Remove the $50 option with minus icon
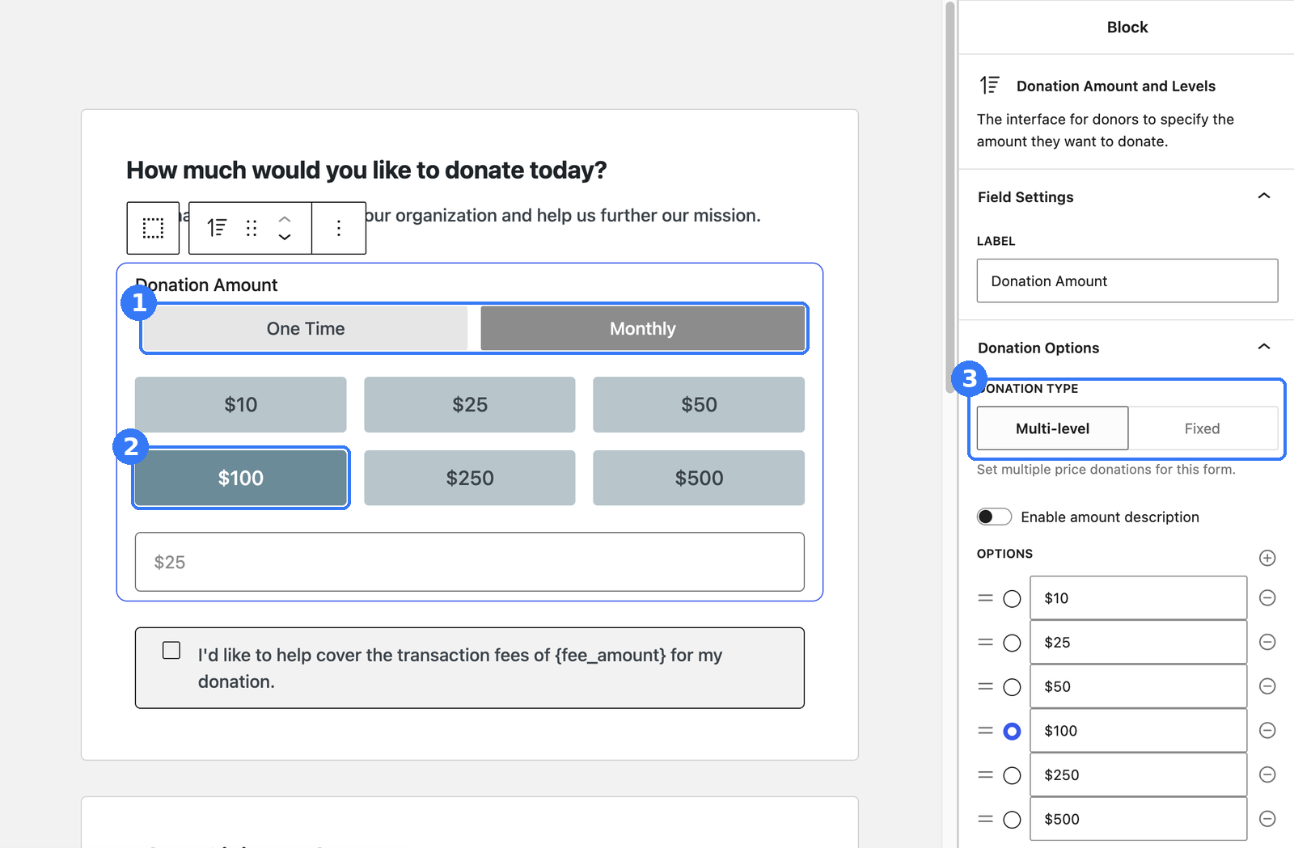Viewport: 1294px width, 848px height. pyautogui.click(x=1267, y=686)
